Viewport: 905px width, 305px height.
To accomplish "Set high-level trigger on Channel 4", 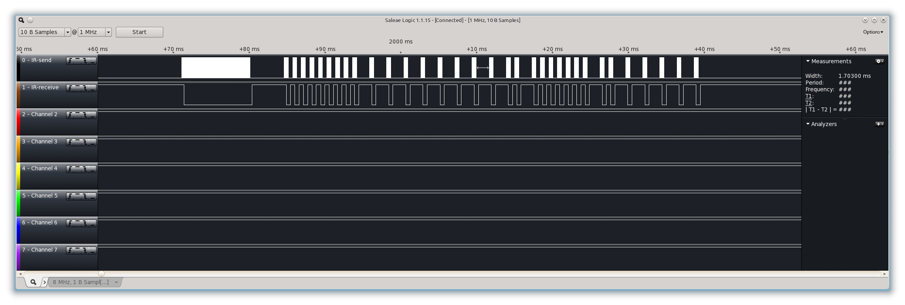I will [77, 169].
